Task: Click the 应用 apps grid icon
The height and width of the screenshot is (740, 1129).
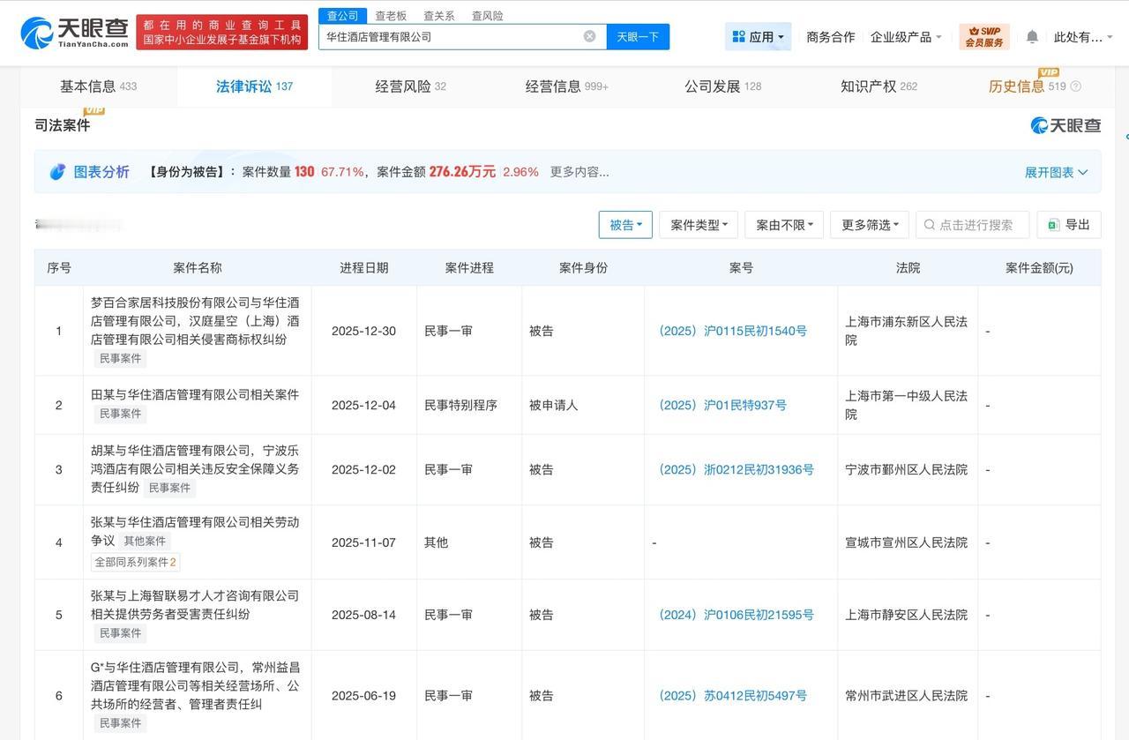Action: [x=737, y=35]
